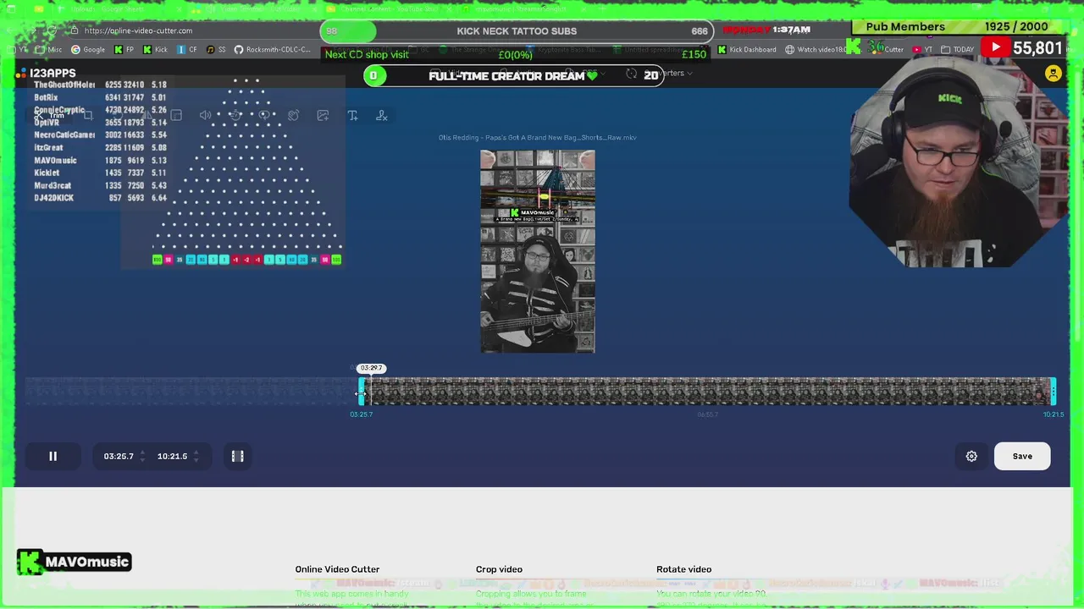Screen dimensions: 1084x609
Task: Click the Crop video heading
Action: (x=499, y=569)
